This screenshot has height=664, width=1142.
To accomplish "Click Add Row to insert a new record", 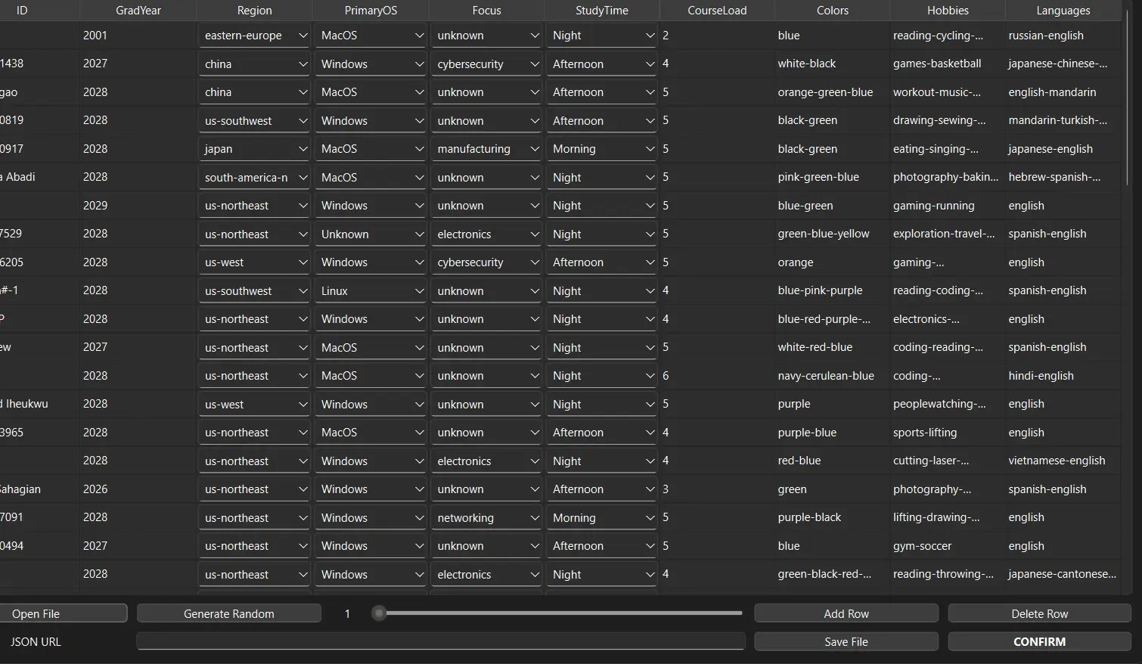I will coord(845,613).
